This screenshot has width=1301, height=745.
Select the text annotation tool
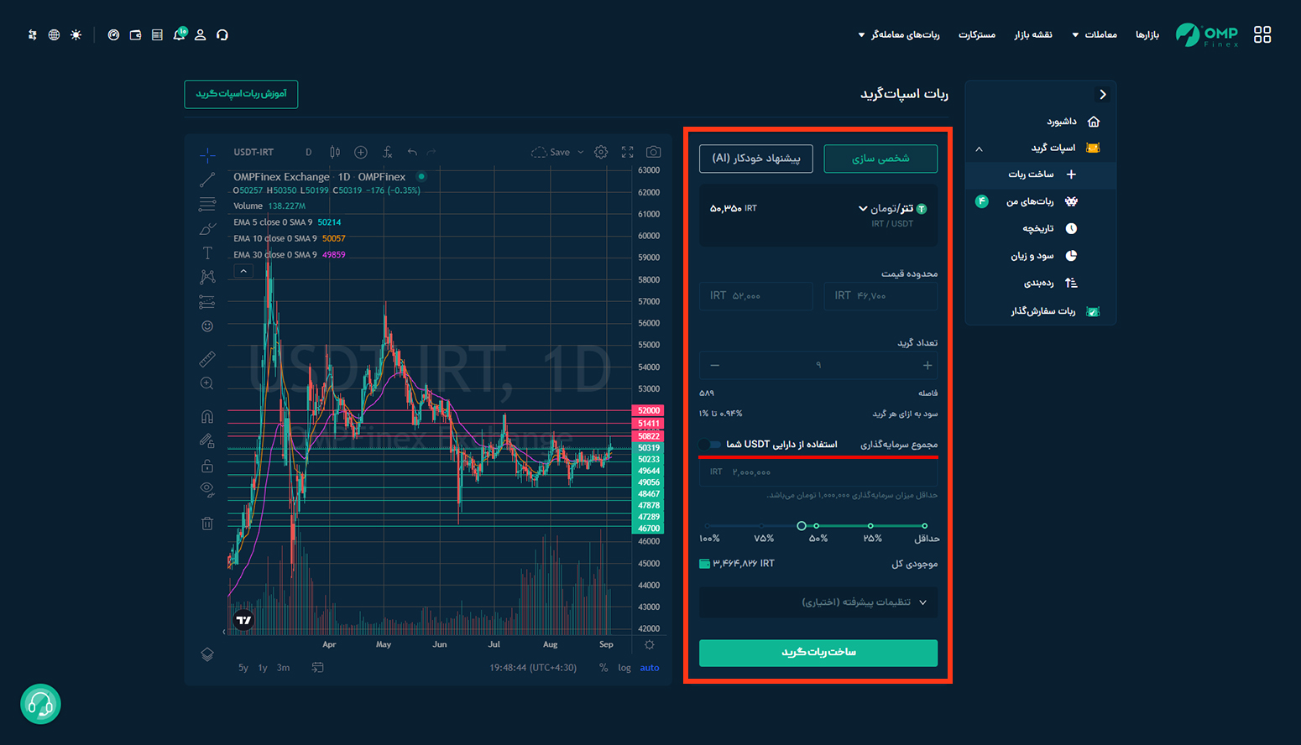pos(207,253)
